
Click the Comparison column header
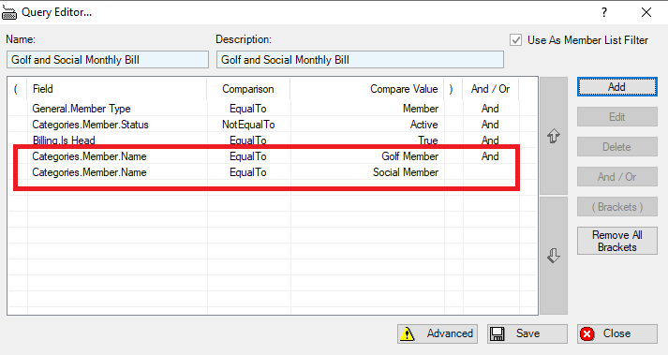pyautogui.click(x=248, y=89)
